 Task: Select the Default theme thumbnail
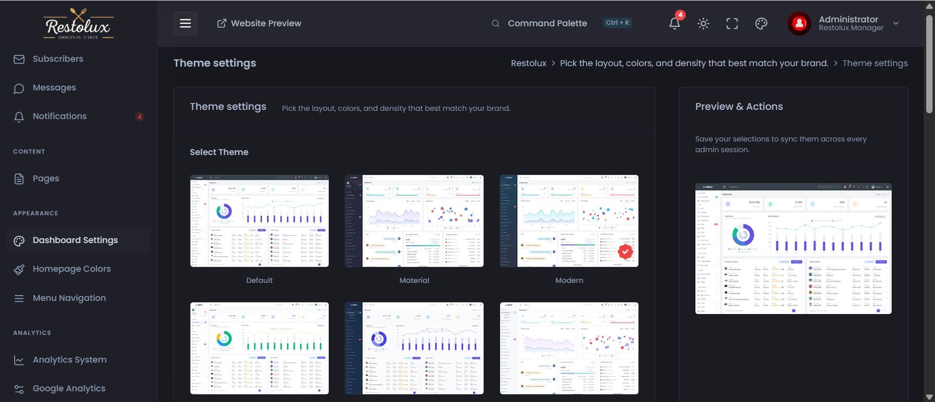(259, 221)
